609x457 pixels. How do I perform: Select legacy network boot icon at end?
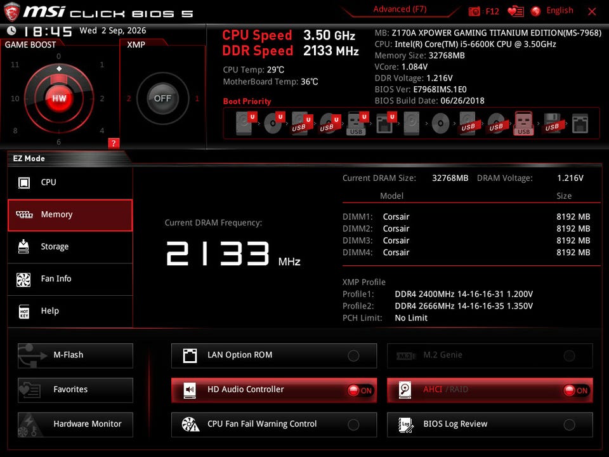[x=580, y=124]
